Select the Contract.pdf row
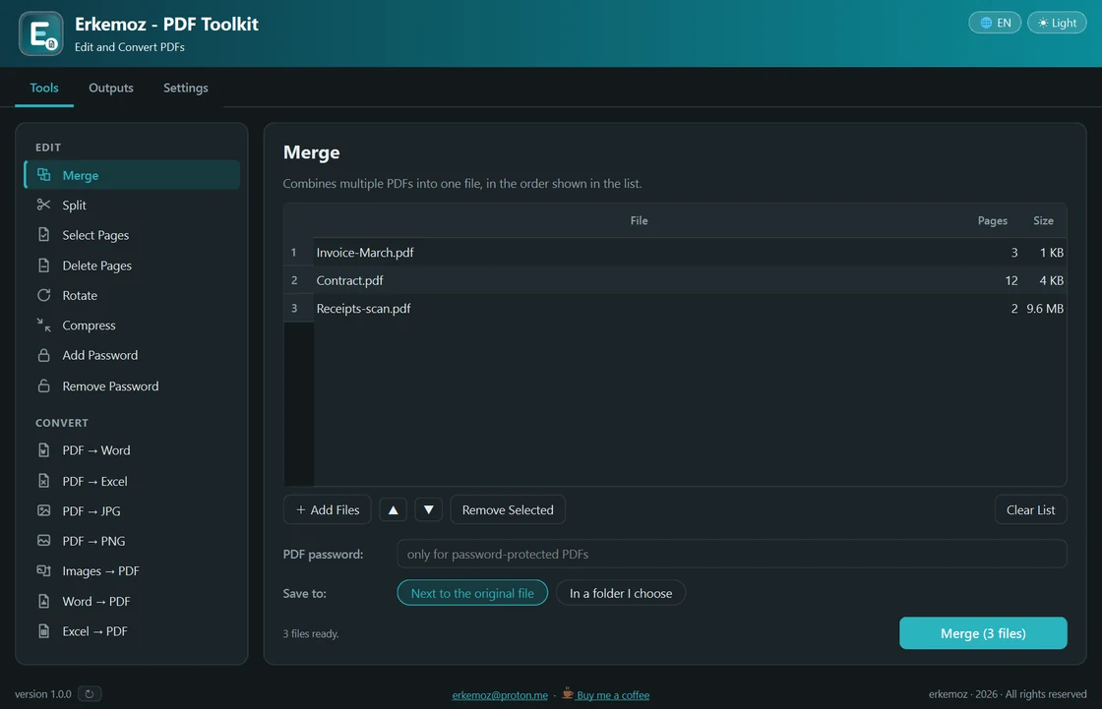The image size is (1102, 709). coord(675,280)
